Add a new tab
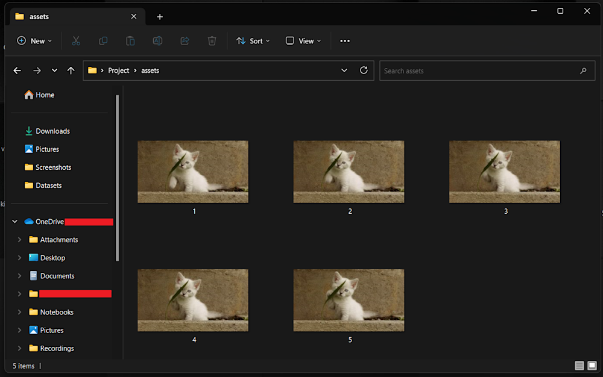This screenshot has width=603, height=377. 160,16
